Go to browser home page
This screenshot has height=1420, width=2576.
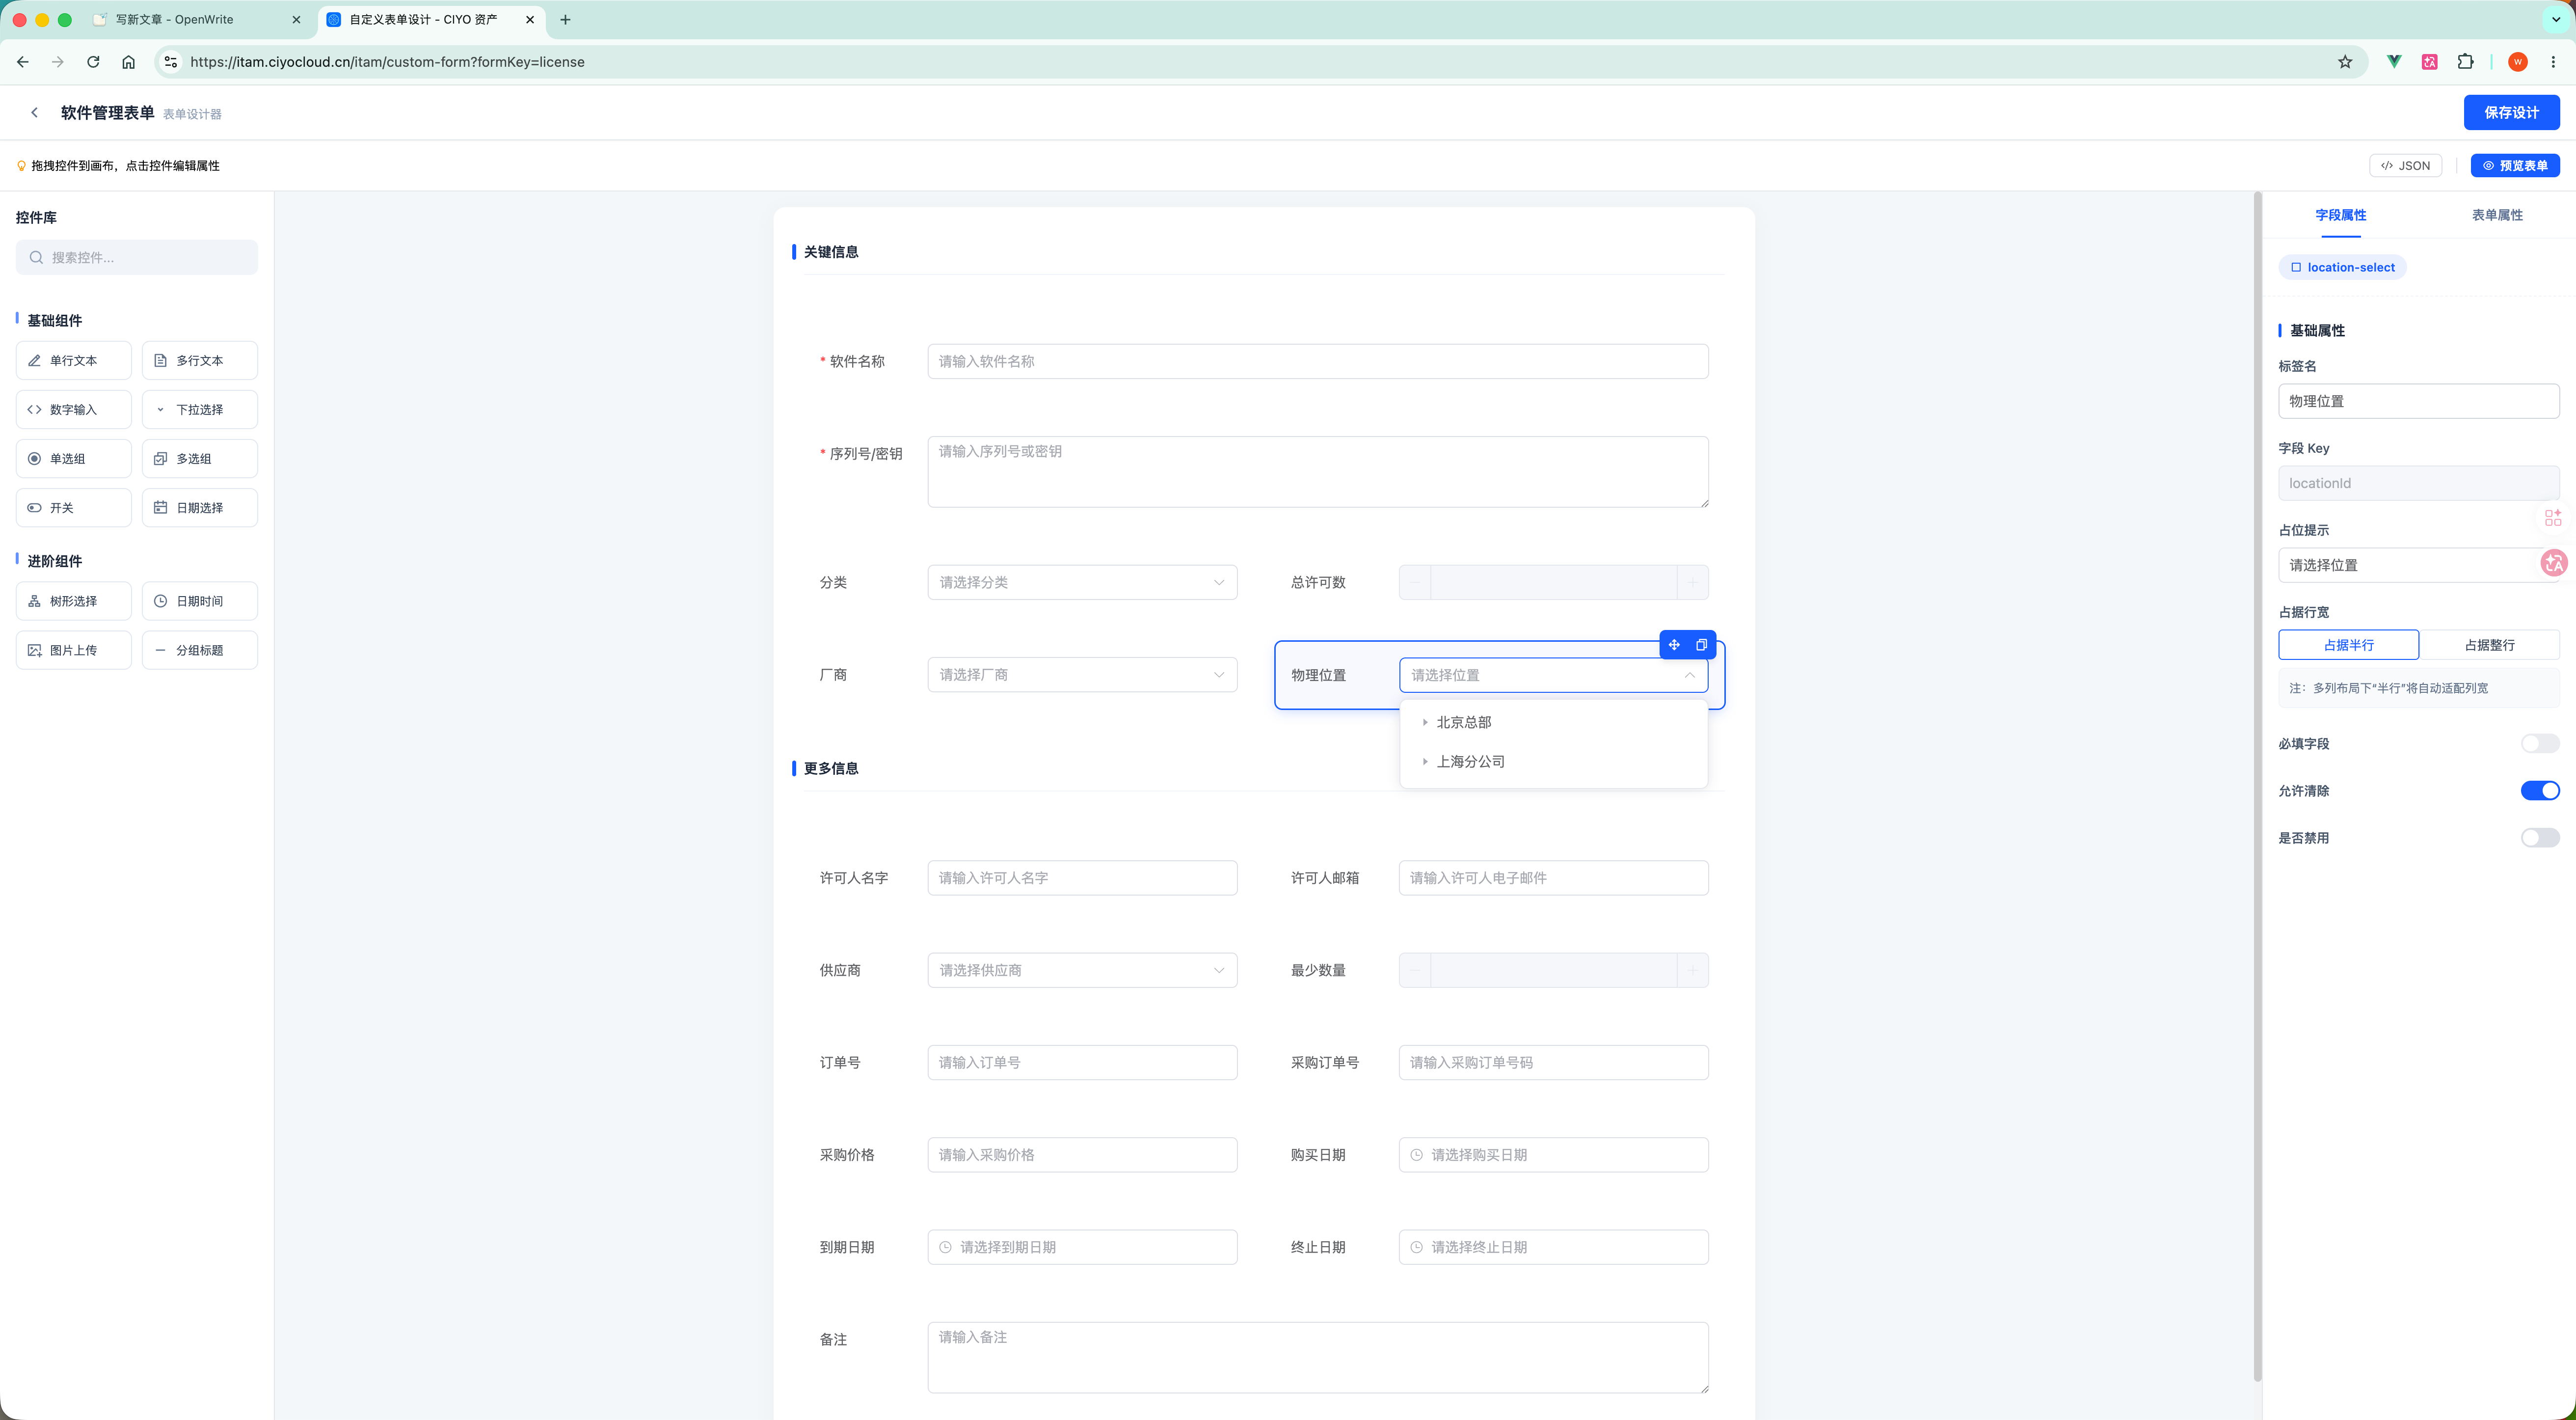[129, 62]
